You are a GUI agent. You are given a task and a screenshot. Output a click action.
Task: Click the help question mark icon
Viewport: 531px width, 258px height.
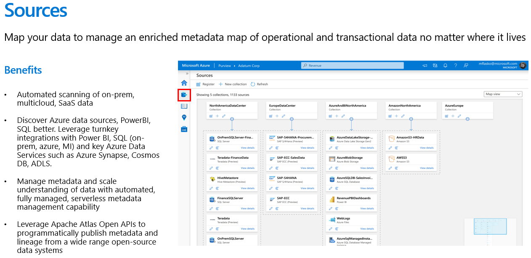pyautogui.click(x=456, y=66)
